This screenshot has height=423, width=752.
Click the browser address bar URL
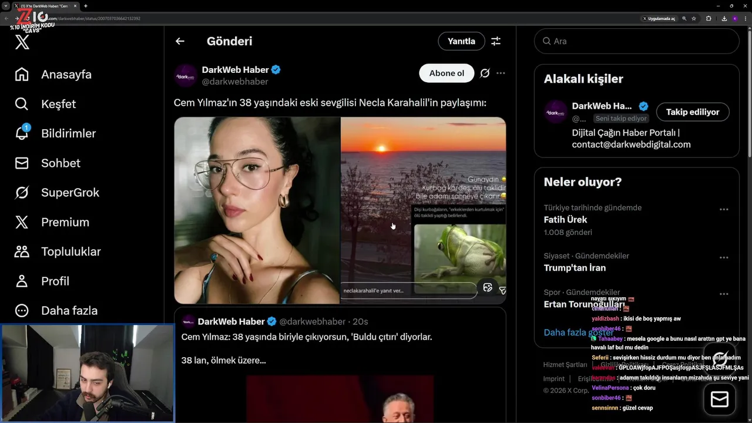coord(94,18)
